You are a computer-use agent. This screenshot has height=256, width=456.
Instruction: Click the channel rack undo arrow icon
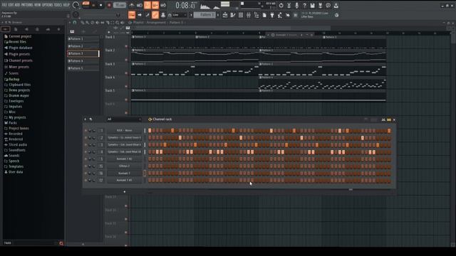[x=90, y=119]
